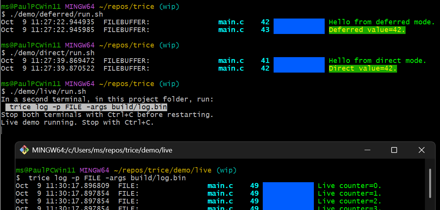Click the text 'Live counter=2.'
This screenshot has height=210, width=440.
[x=350, y=201]
